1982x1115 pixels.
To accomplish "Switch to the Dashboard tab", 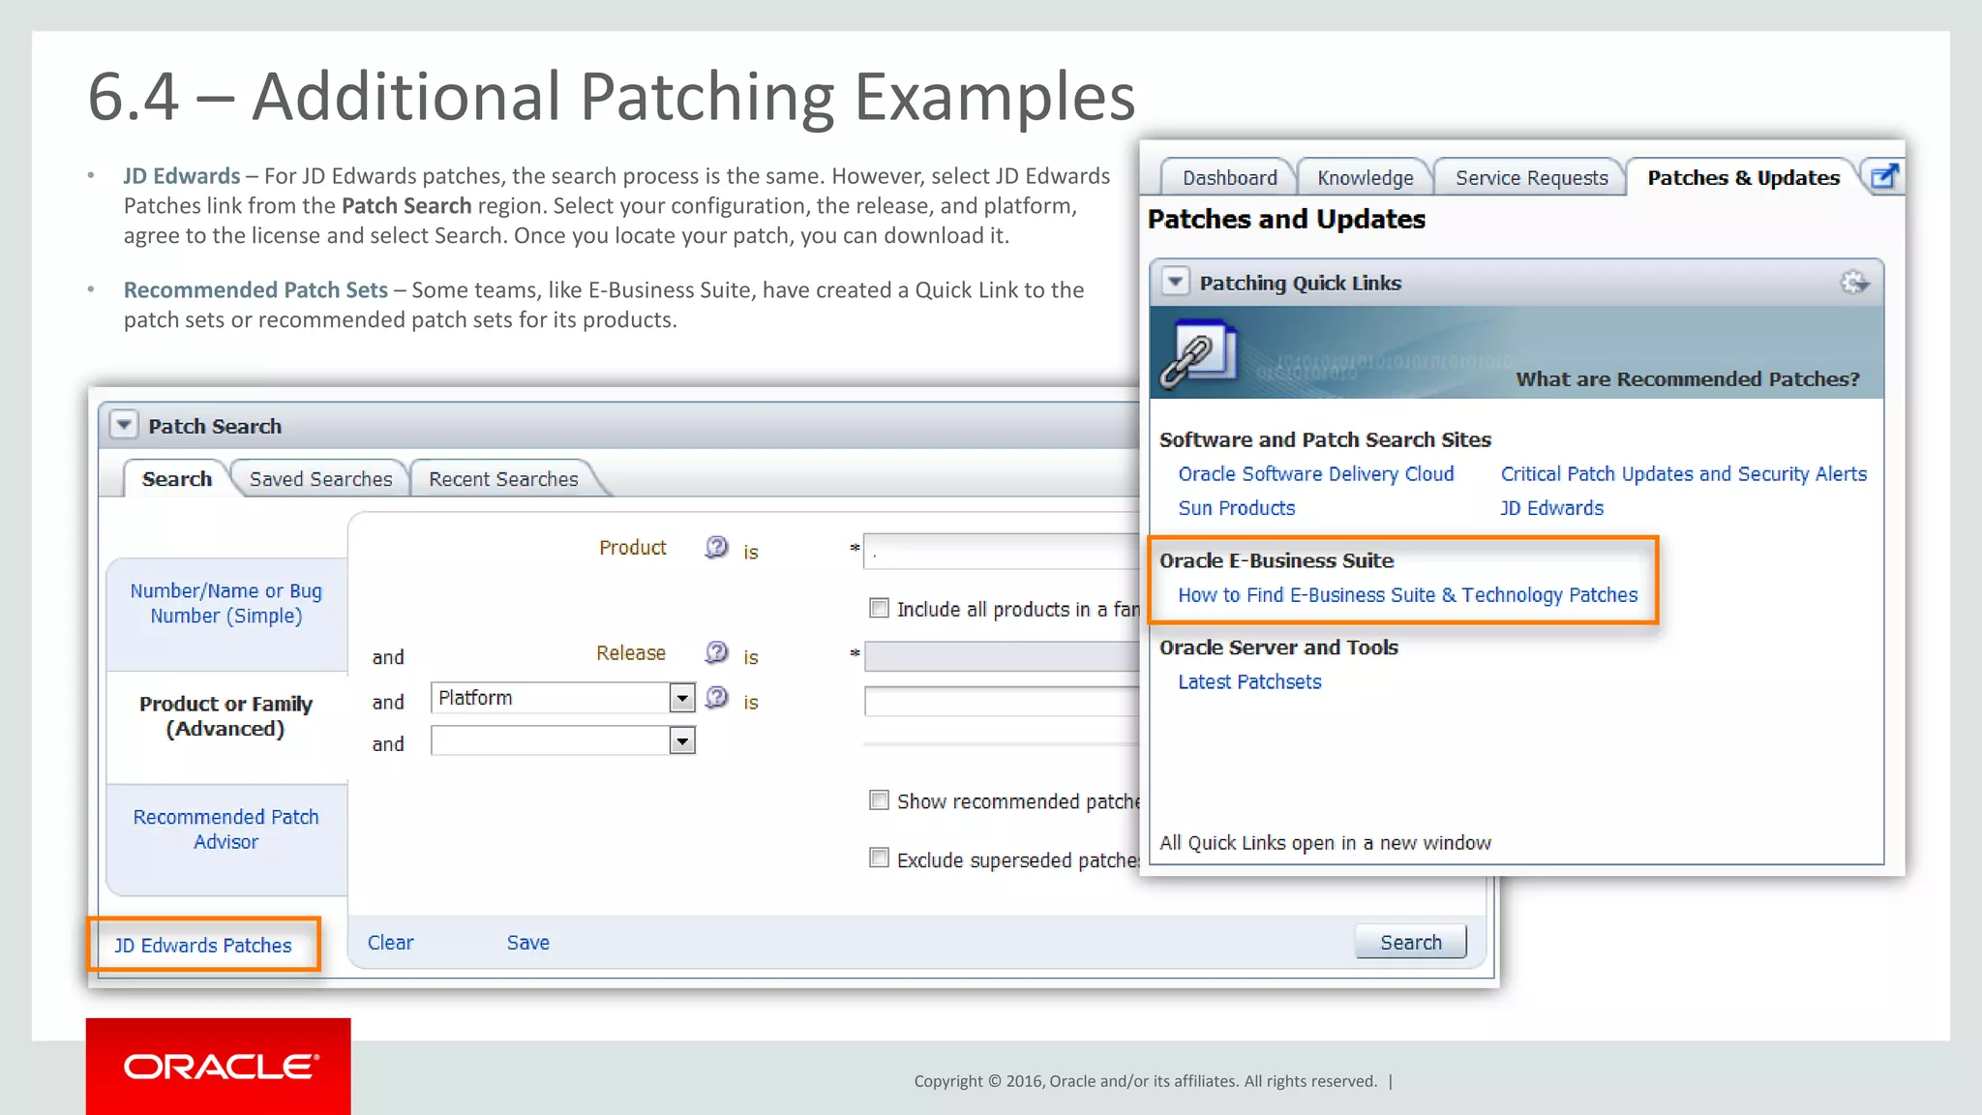I will pos(1229,178).
